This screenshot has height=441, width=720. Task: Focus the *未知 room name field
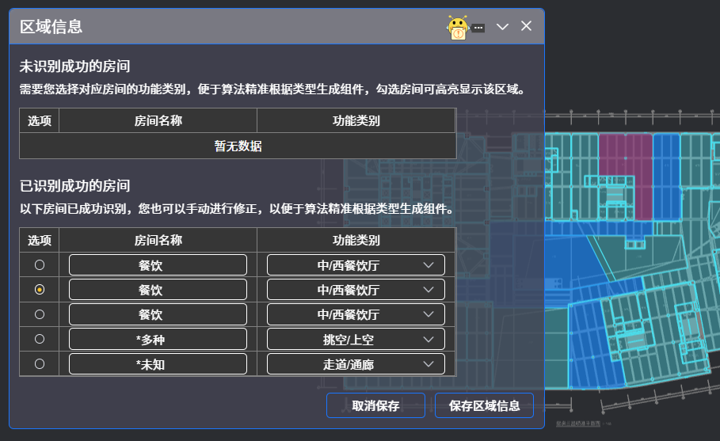point(158,363)
